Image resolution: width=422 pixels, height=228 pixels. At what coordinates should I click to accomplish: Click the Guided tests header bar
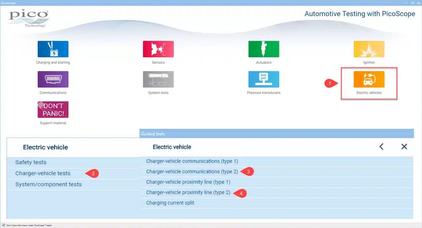pyautogui.click(x=276, y=133)
